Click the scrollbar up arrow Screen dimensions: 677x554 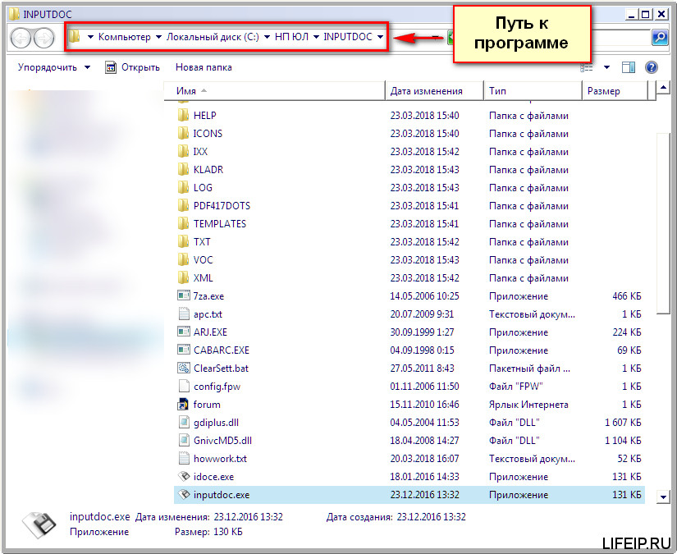(x=663, y=88)
